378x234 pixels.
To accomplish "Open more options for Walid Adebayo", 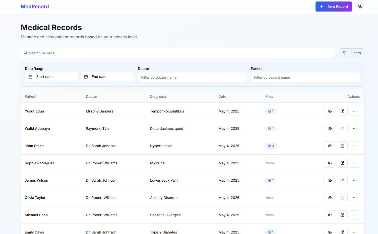I will (x=355, y=129).
